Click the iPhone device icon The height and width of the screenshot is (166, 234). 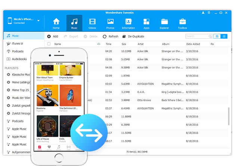[10, 21]
